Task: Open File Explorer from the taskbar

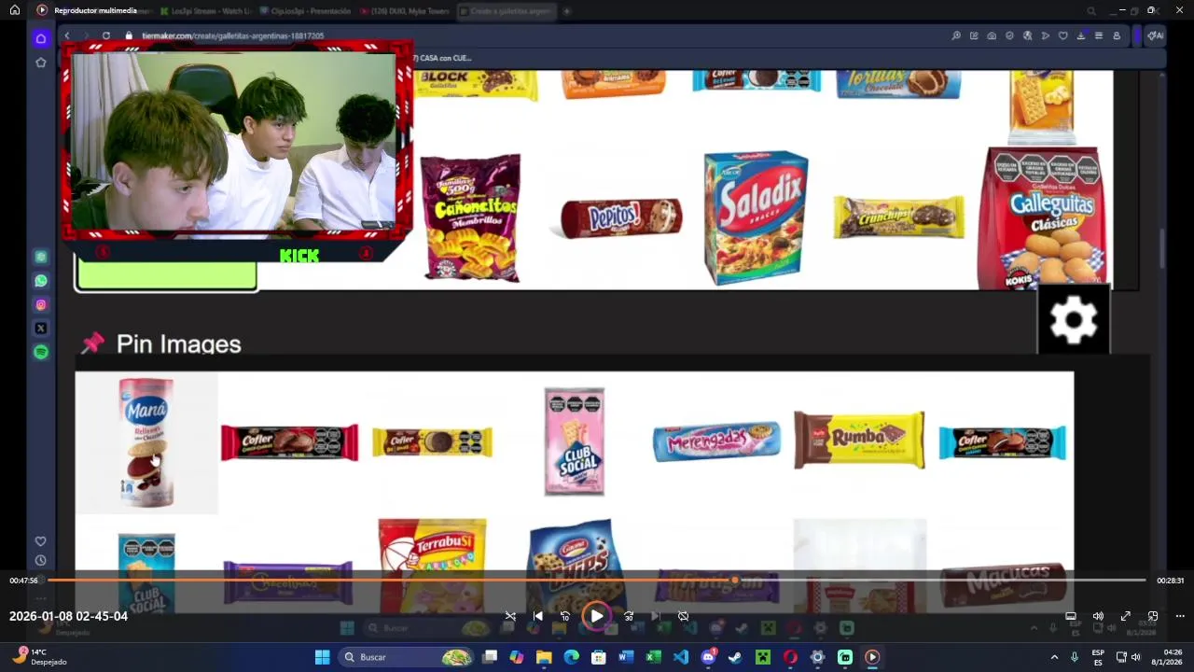Action: click(x=544, y=657)
